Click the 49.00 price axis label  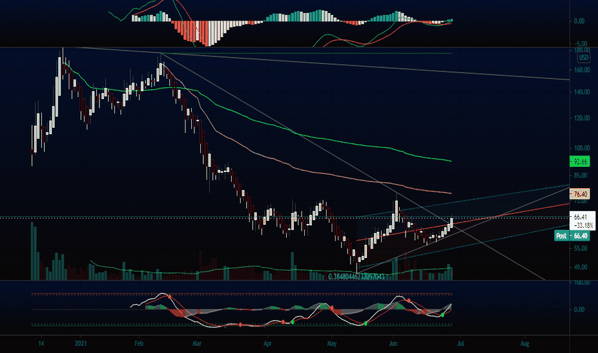point(581,267)
